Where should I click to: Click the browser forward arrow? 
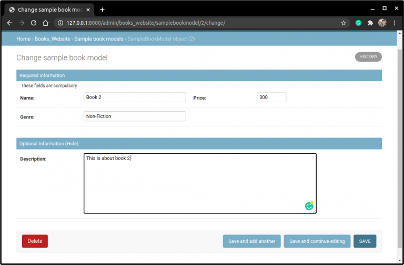[22, 23]
